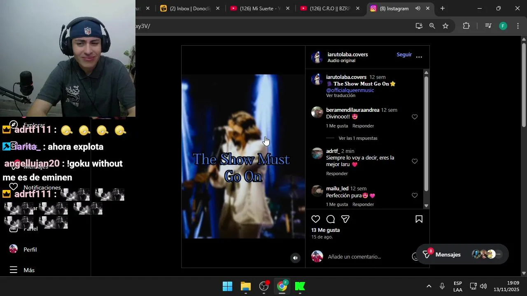
Task: Close the Mi Suerte tab
Action: coord(288,8)
